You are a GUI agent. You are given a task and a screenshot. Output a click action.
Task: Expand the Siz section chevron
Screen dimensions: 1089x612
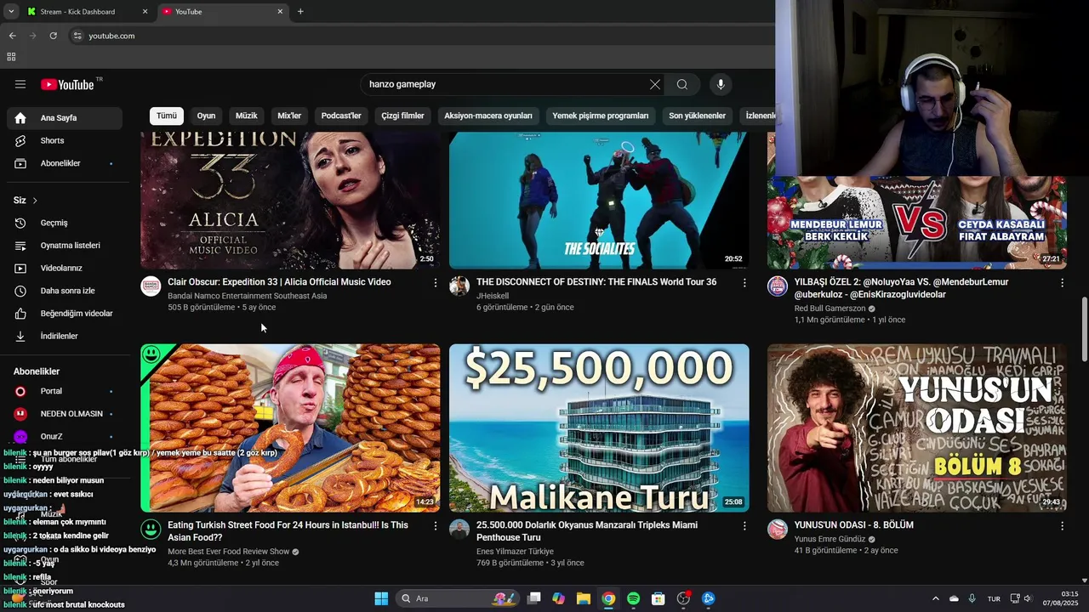pyautogui.click(x=35, y=201)
